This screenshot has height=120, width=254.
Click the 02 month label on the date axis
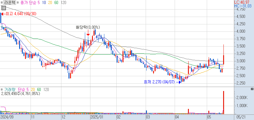119,117
